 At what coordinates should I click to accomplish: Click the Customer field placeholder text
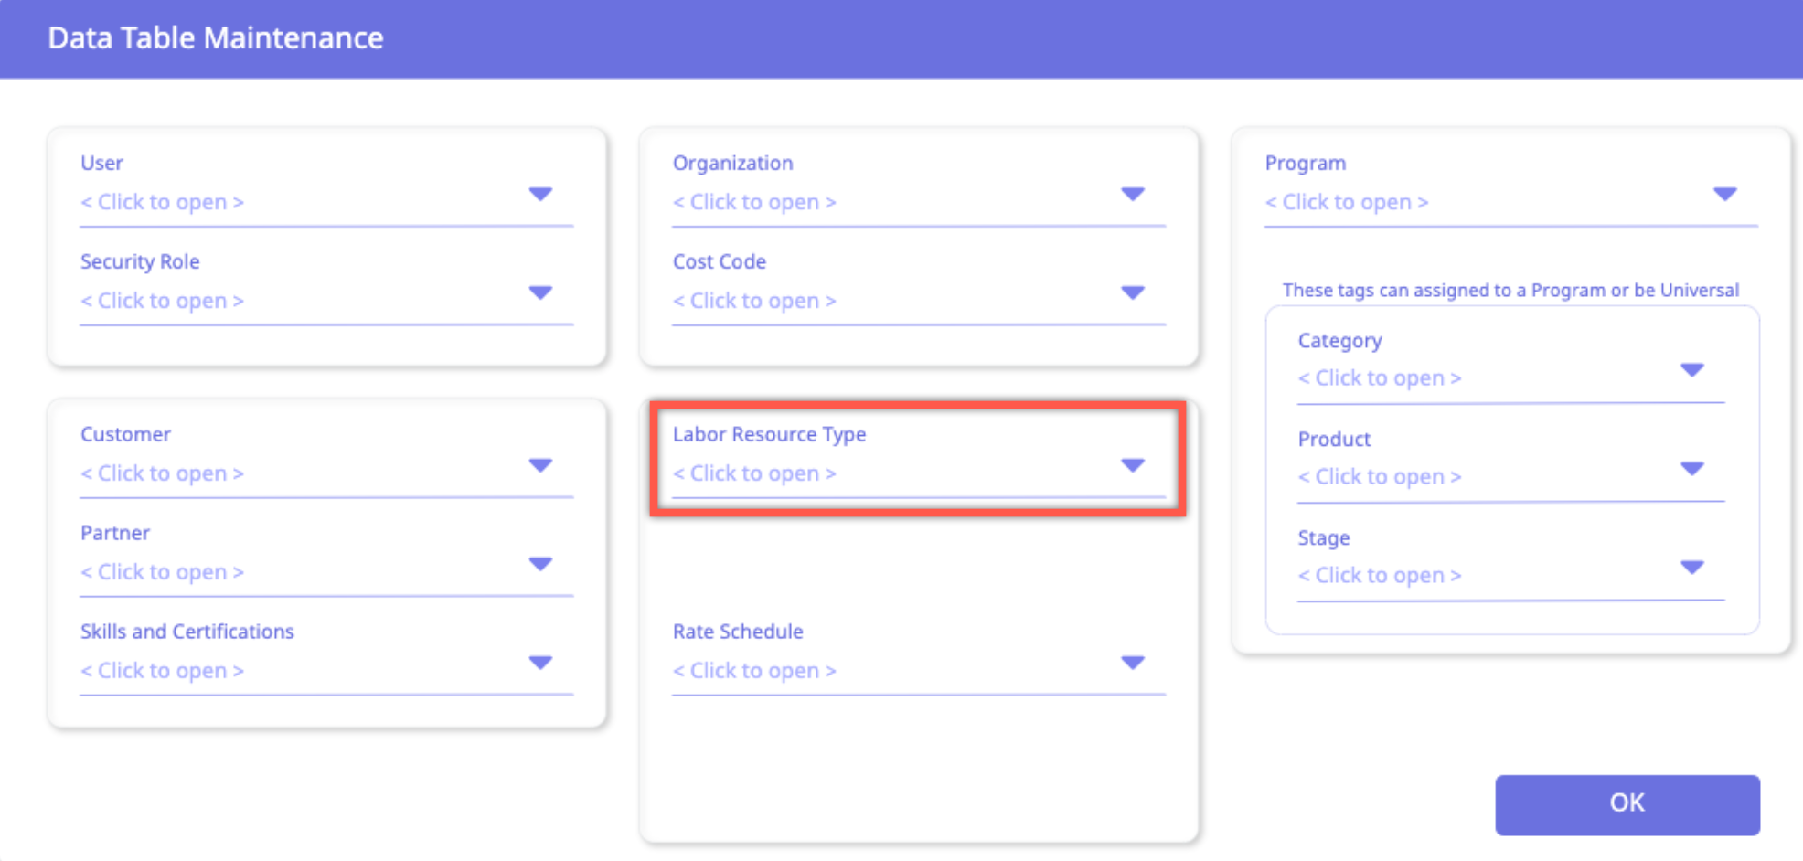coord(163,473)
